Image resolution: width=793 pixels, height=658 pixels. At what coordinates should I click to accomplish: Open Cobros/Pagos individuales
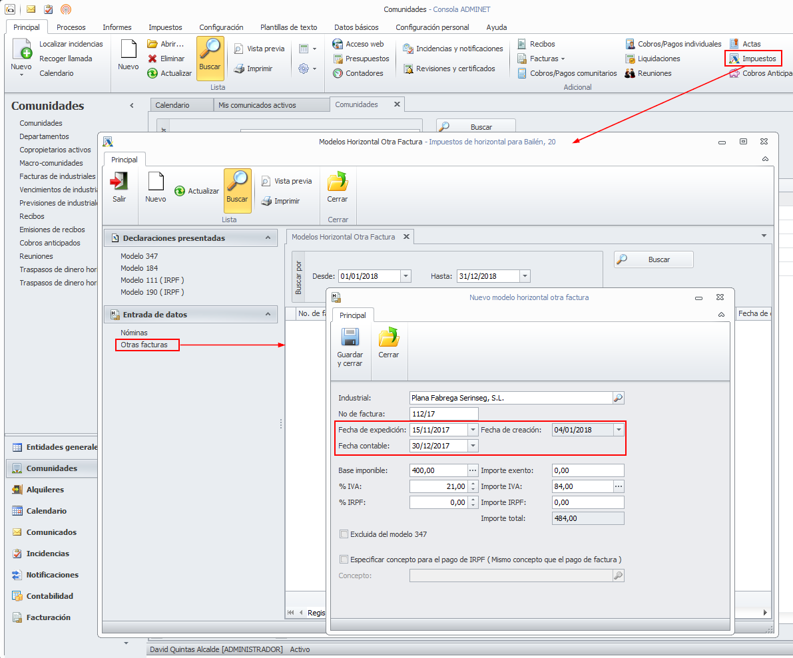[673, 44]
